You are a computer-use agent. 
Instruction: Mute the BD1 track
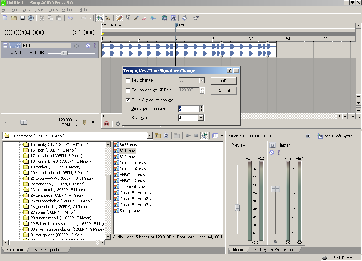point(88,46)
